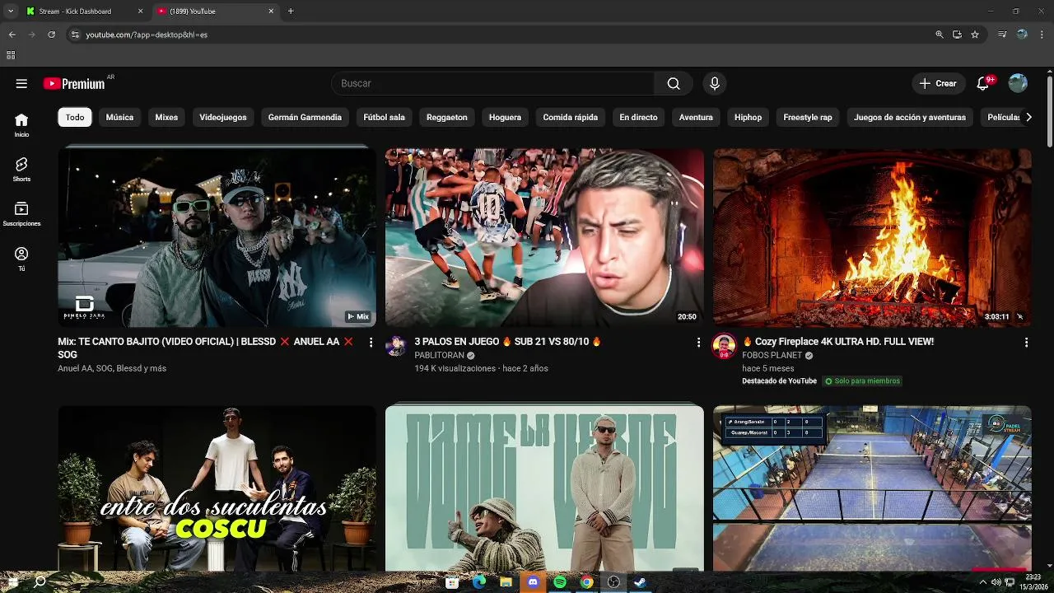View site information icon in address bar
1054x593 pixels.
coord(75,35)
